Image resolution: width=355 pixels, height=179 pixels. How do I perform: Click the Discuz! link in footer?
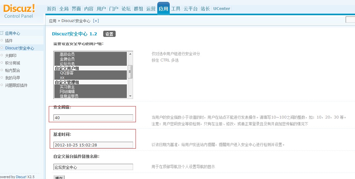(21, 177)
